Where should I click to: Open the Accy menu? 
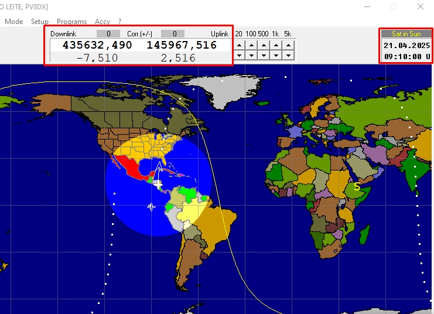coord(102,21)
